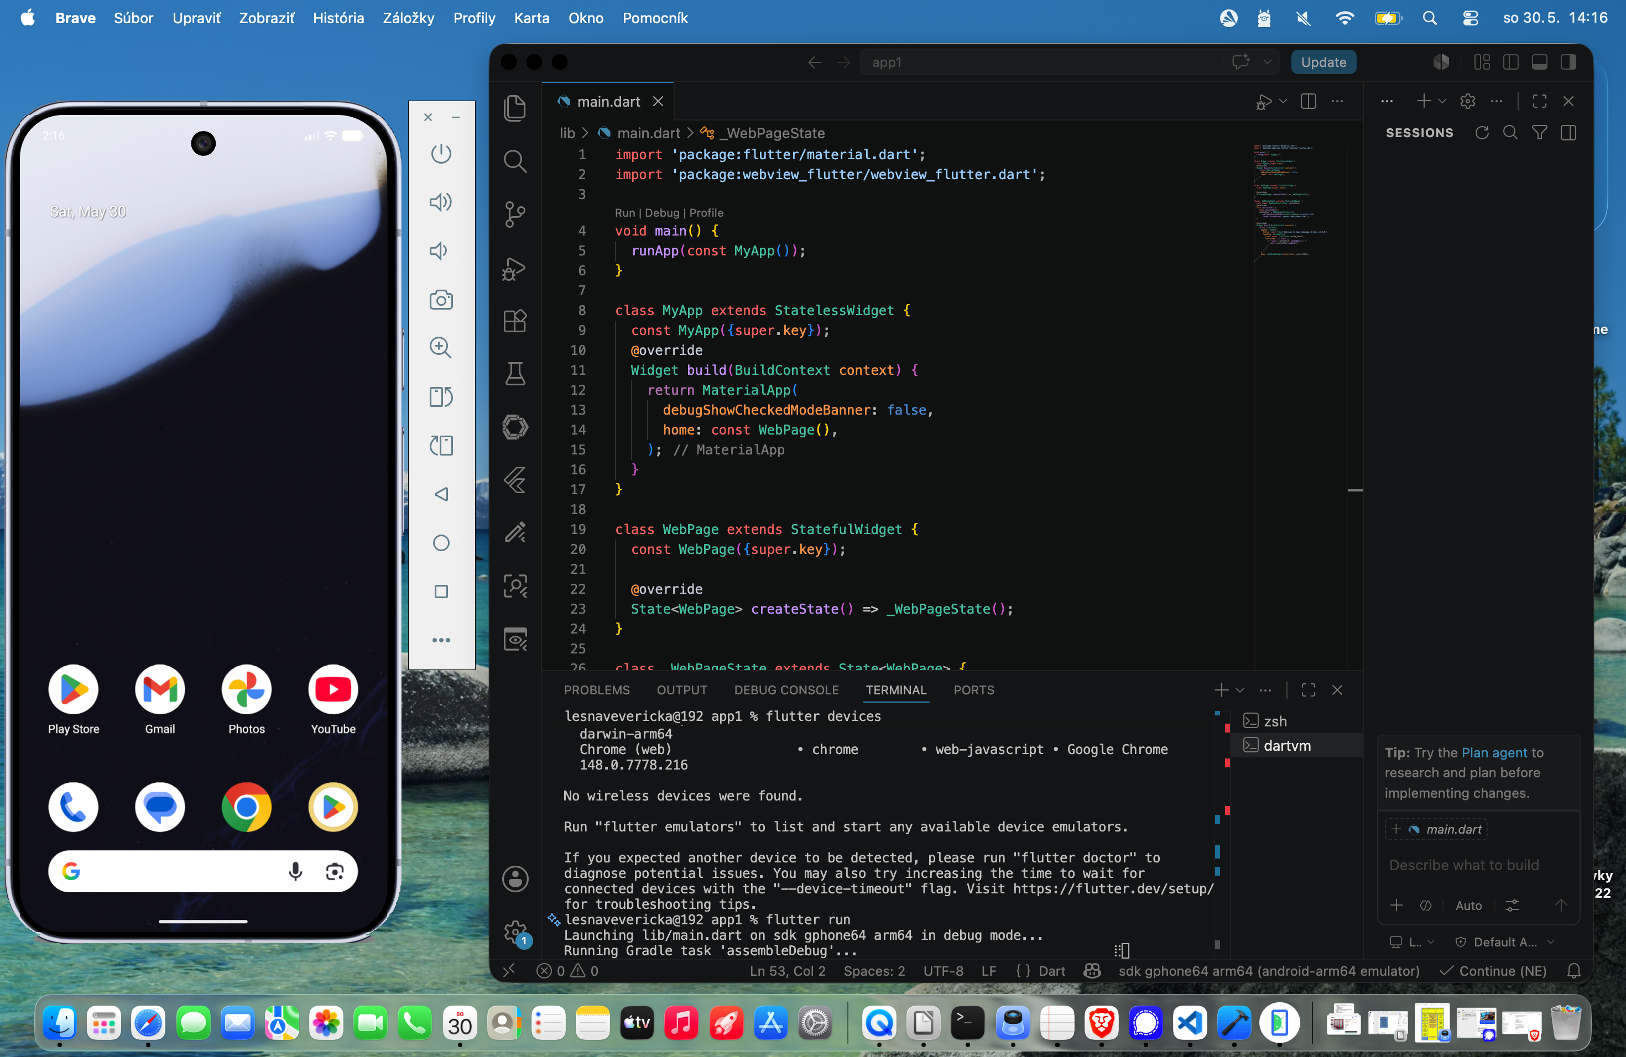Open the Explorer view in VS Code
The width and height of the screenshot is (1626, 1057).
pos(515,108)
